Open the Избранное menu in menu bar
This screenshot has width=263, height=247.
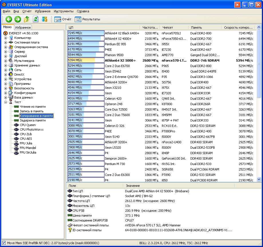click(x=43, y=11)
